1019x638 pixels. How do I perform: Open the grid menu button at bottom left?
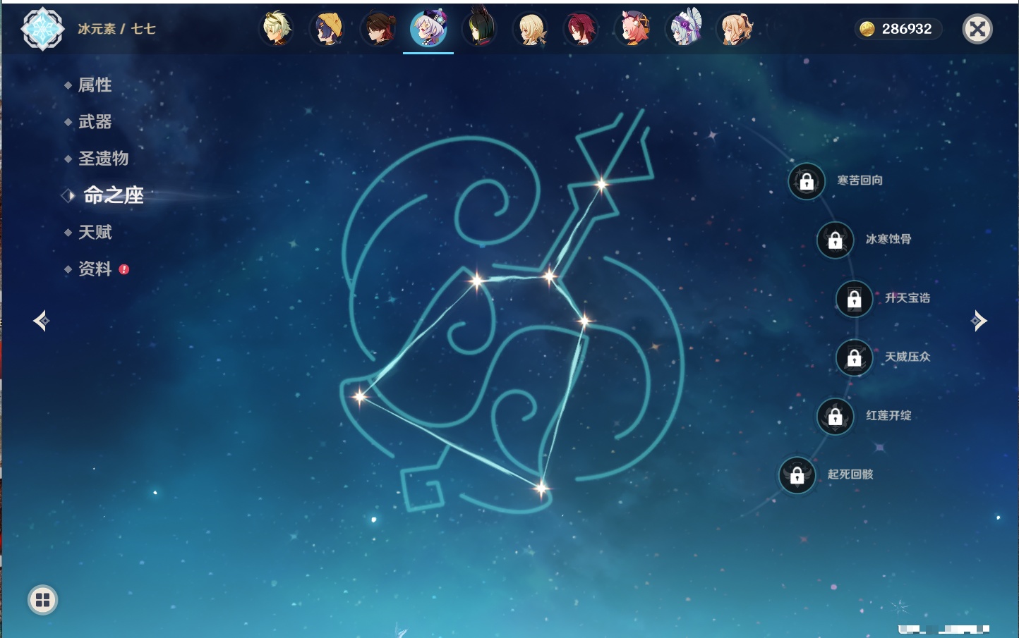(x=43, y=600)
